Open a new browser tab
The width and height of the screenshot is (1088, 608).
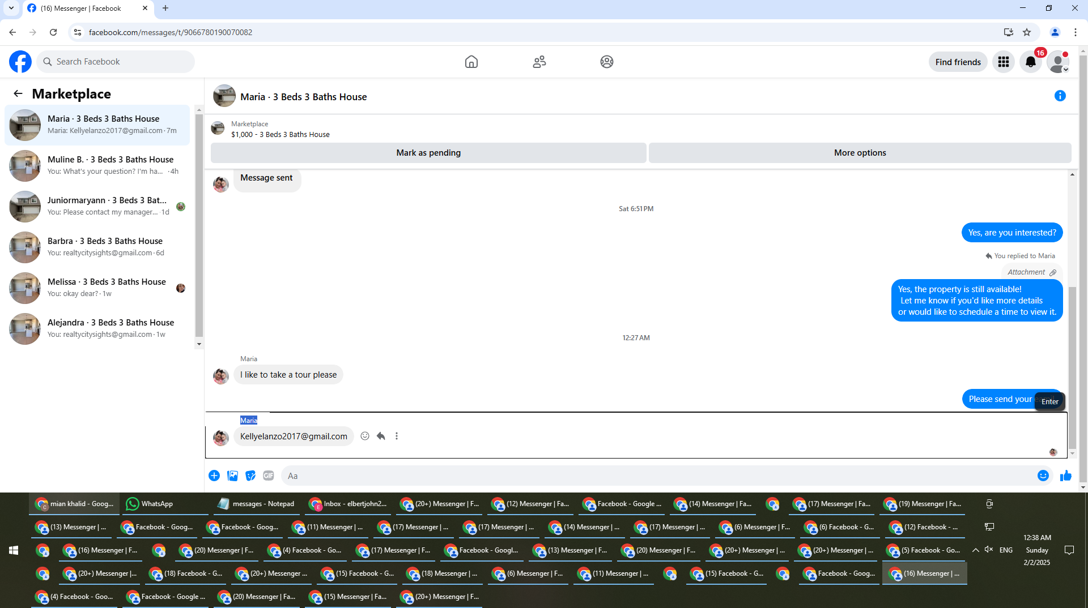(165, 8)
